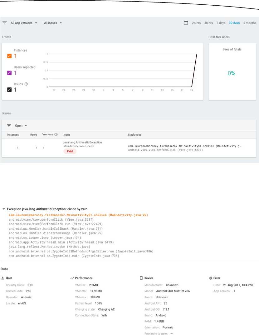Select the 24 hrs time range
259x335 pixels.
pos(196,23)
